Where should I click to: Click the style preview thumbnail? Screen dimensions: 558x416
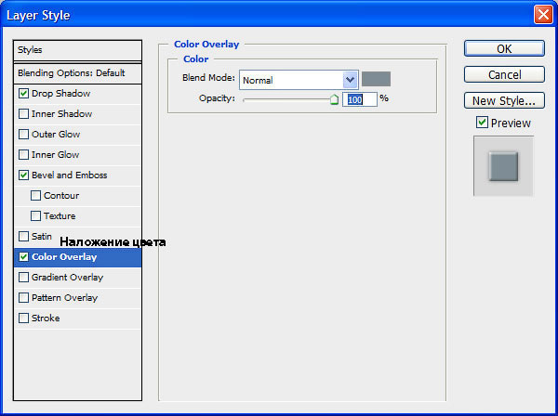click(503, 166)
